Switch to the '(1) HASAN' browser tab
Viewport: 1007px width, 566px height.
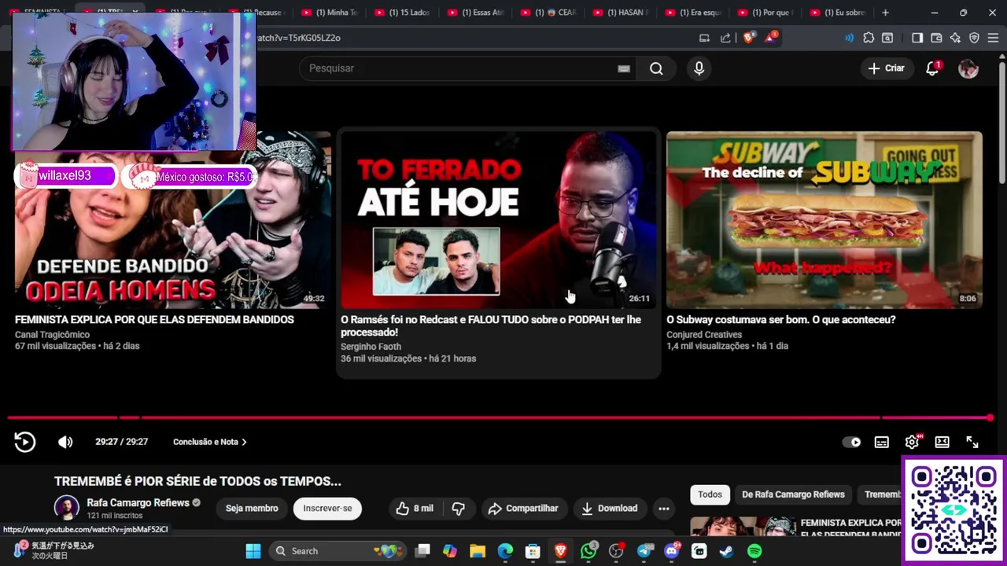coord(620,13)
